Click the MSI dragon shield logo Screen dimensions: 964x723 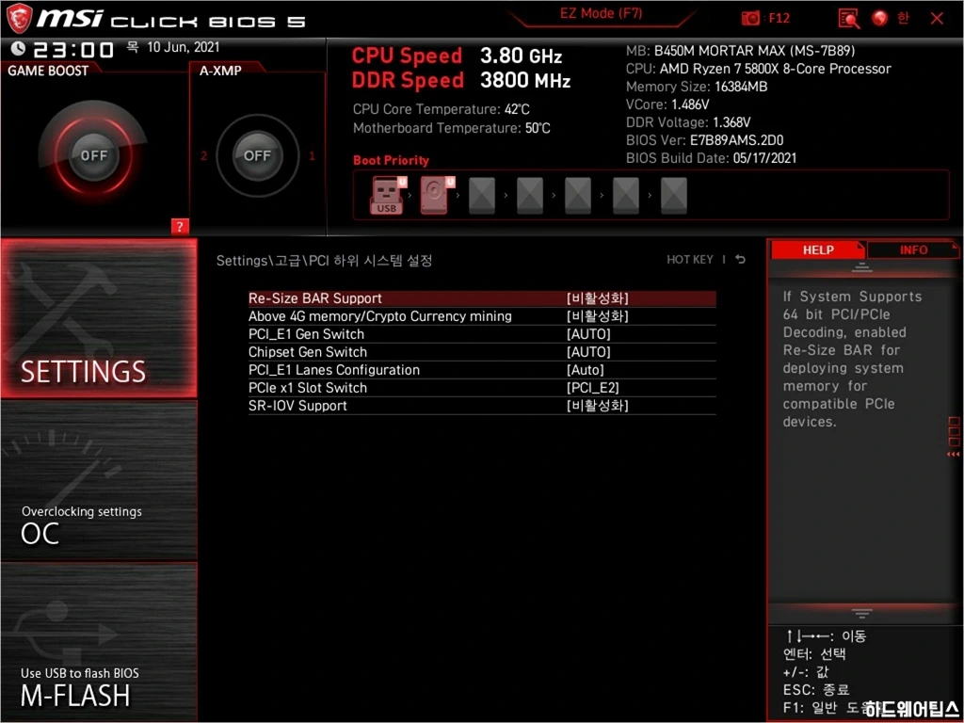pos(19,19)
